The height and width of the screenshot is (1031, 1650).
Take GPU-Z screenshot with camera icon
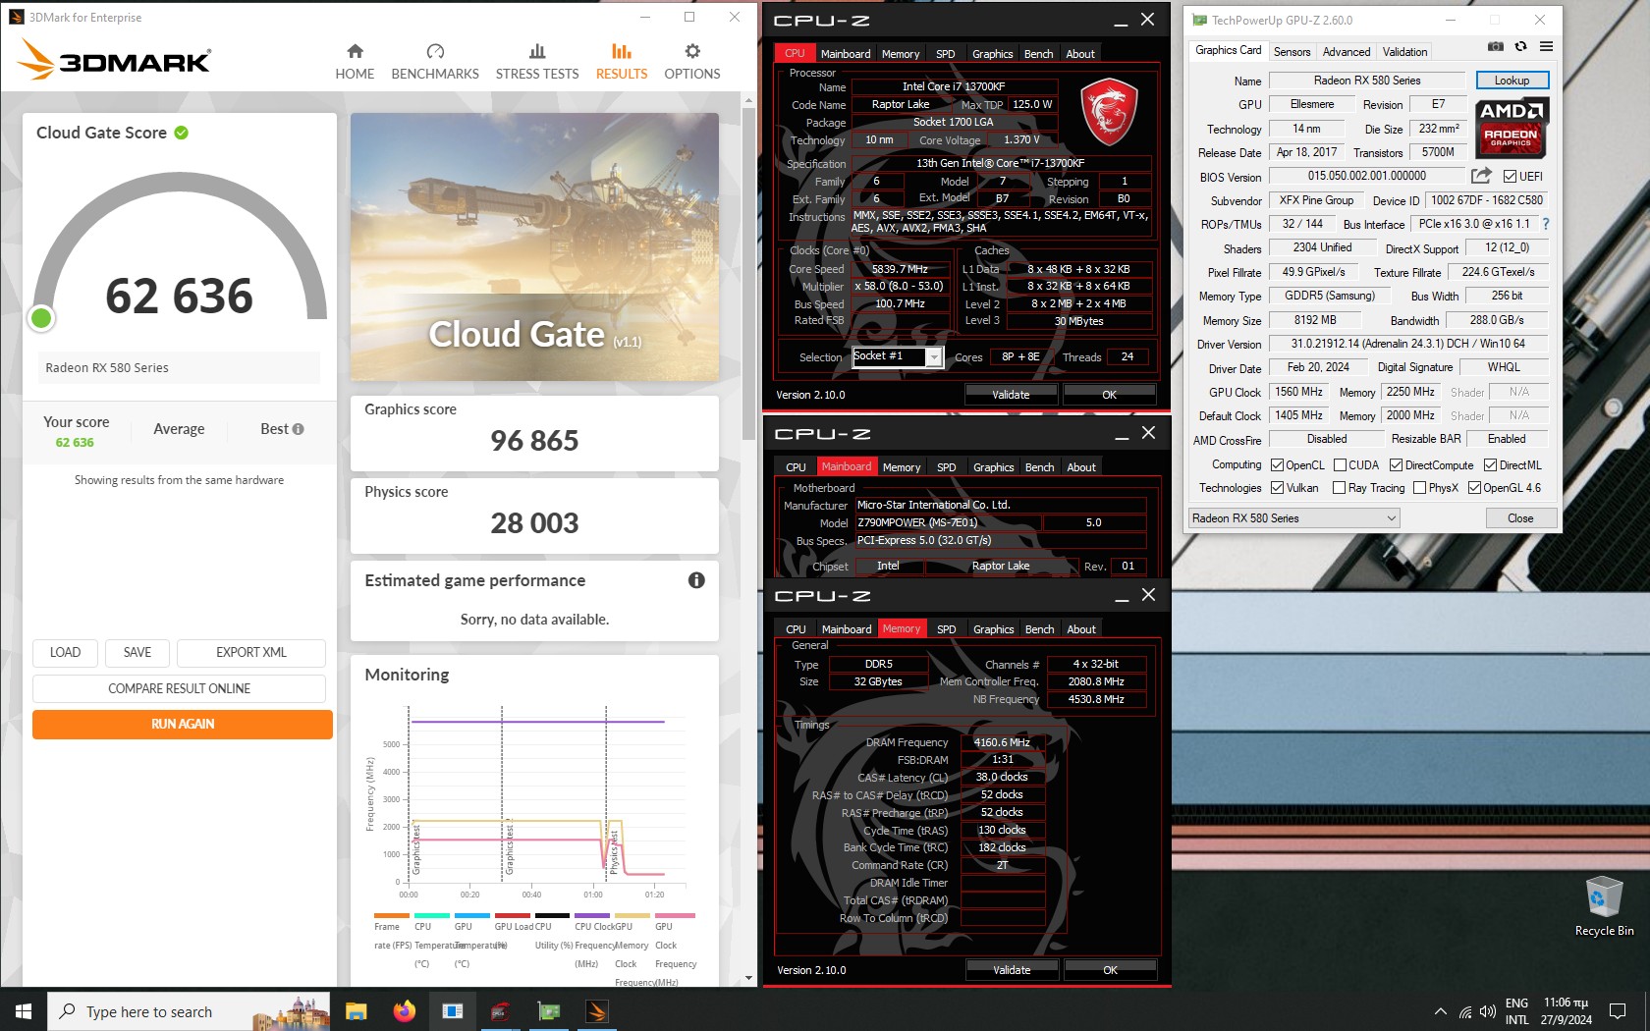(x=1495, y=47)
